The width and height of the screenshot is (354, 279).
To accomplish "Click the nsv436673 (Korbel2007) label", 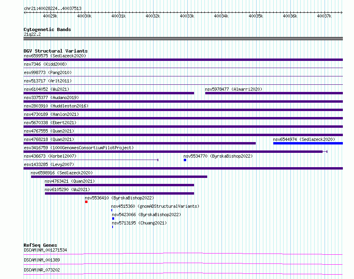I will click(x=50, y=156).
